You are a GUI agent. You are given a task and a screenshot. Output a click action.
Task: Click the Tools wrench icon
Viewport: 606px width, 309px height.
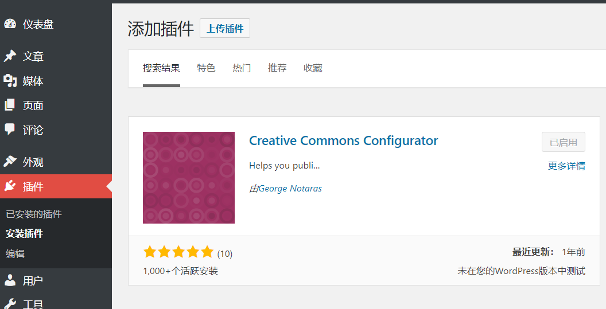point(10,304)
